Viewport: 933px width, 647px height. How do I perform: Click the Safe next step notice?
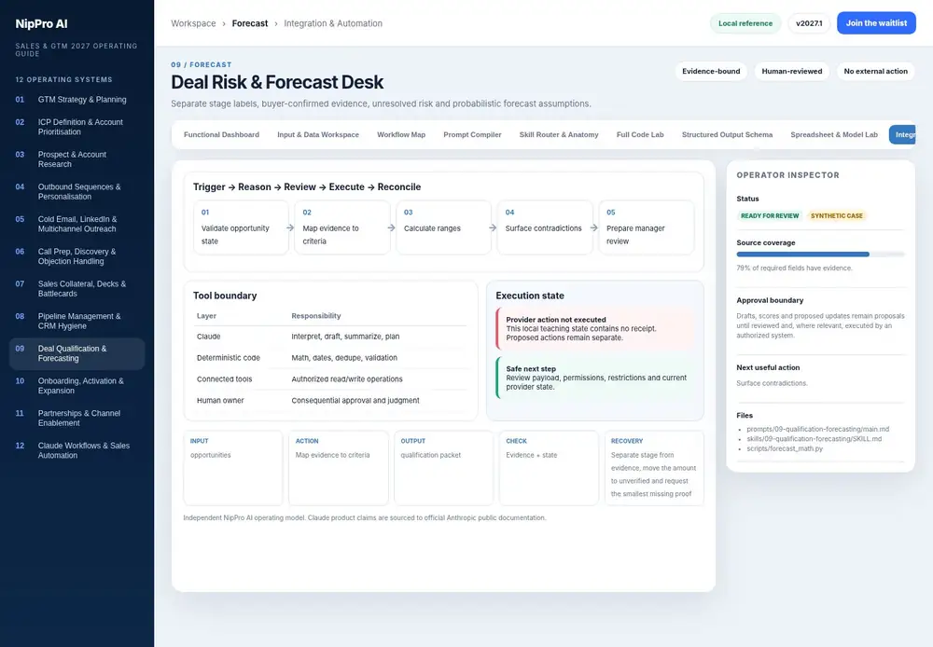[595, 378]
